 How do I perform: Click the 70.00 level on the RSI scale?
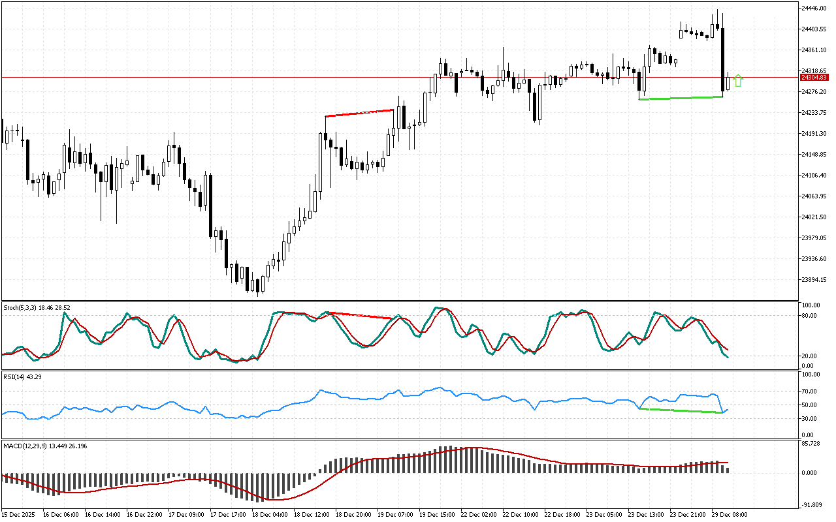[811, 391]
